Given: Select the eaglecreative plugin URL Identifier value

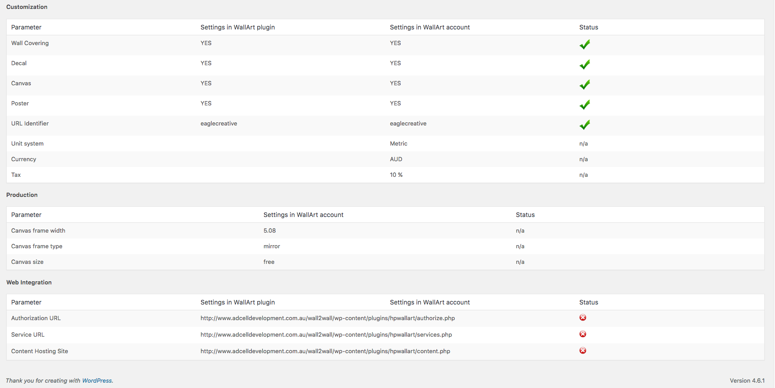Looking at the screenshot, I should [x=219, y=123].
